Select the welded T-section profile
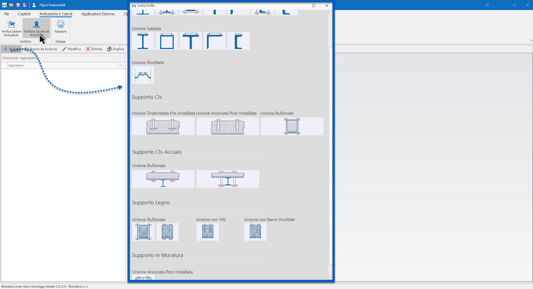Image resolution: width=533 pixels, height=289 pixels. [191, 41]
